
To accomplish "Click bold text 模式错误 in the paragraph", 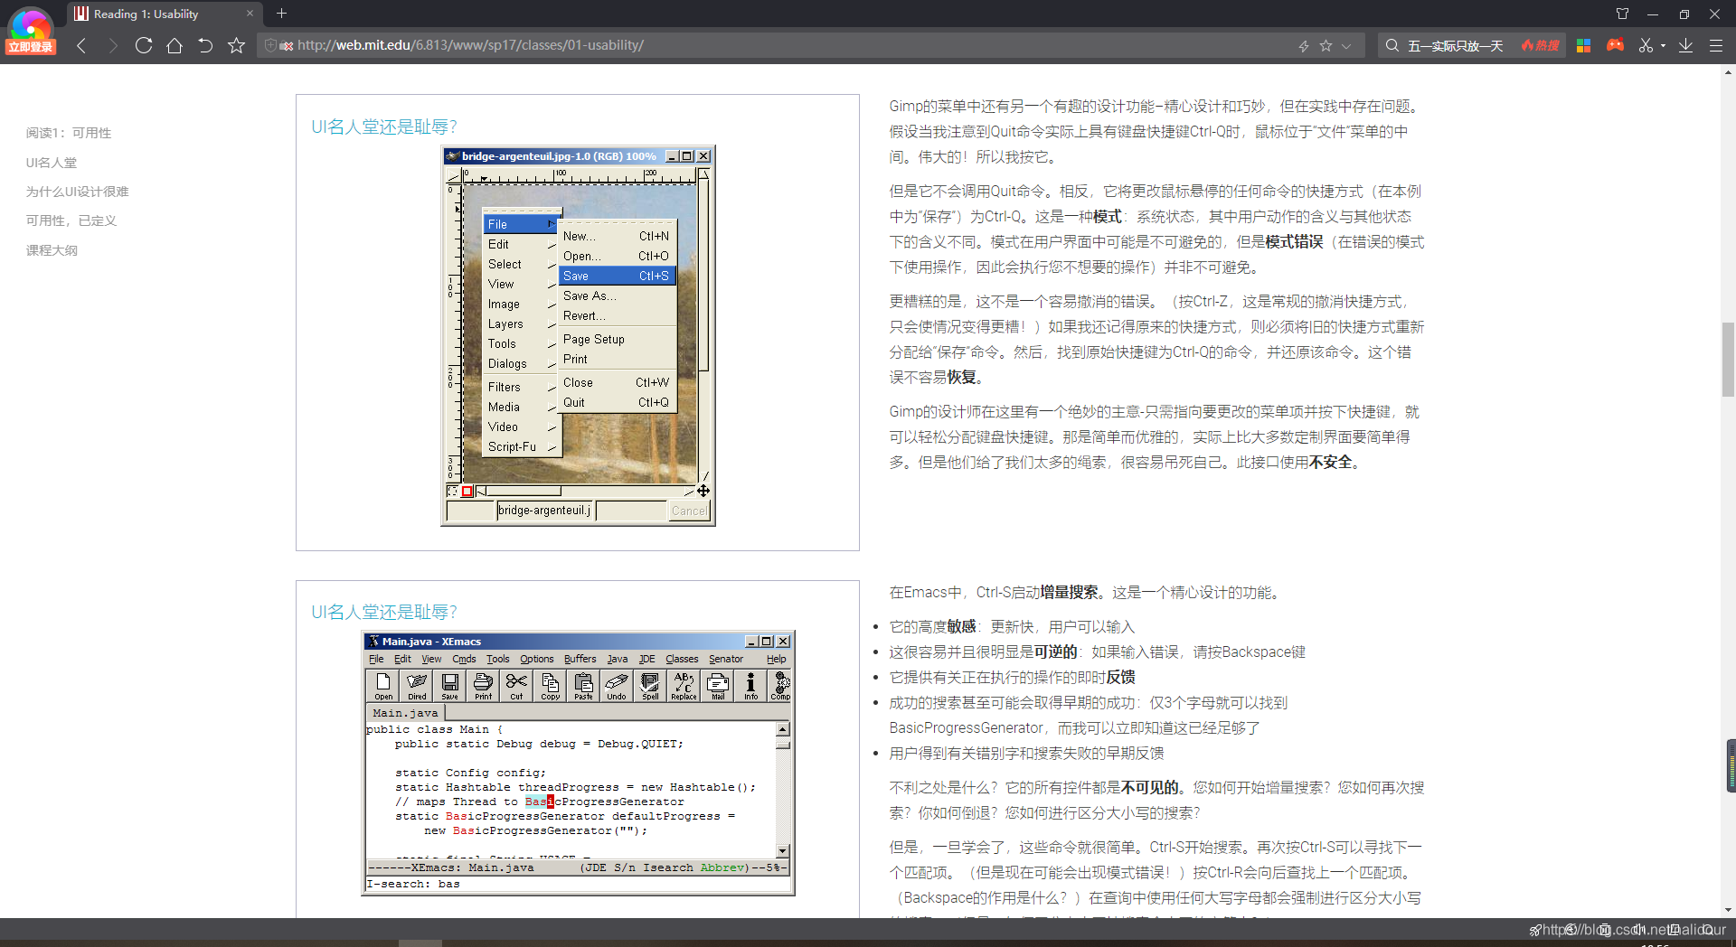I will [1294, 242].
